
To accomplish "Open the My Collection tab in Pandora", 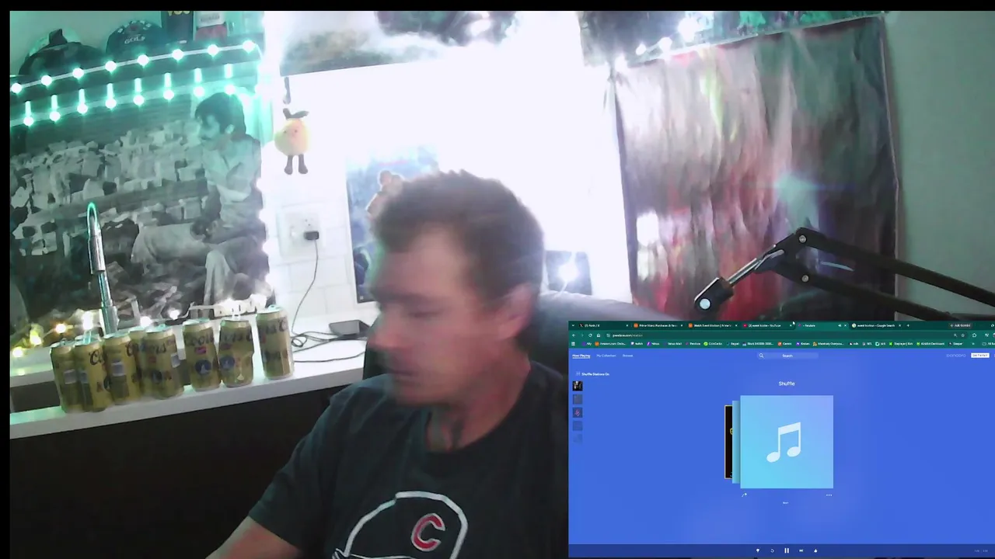I will (x=606, y=356).
